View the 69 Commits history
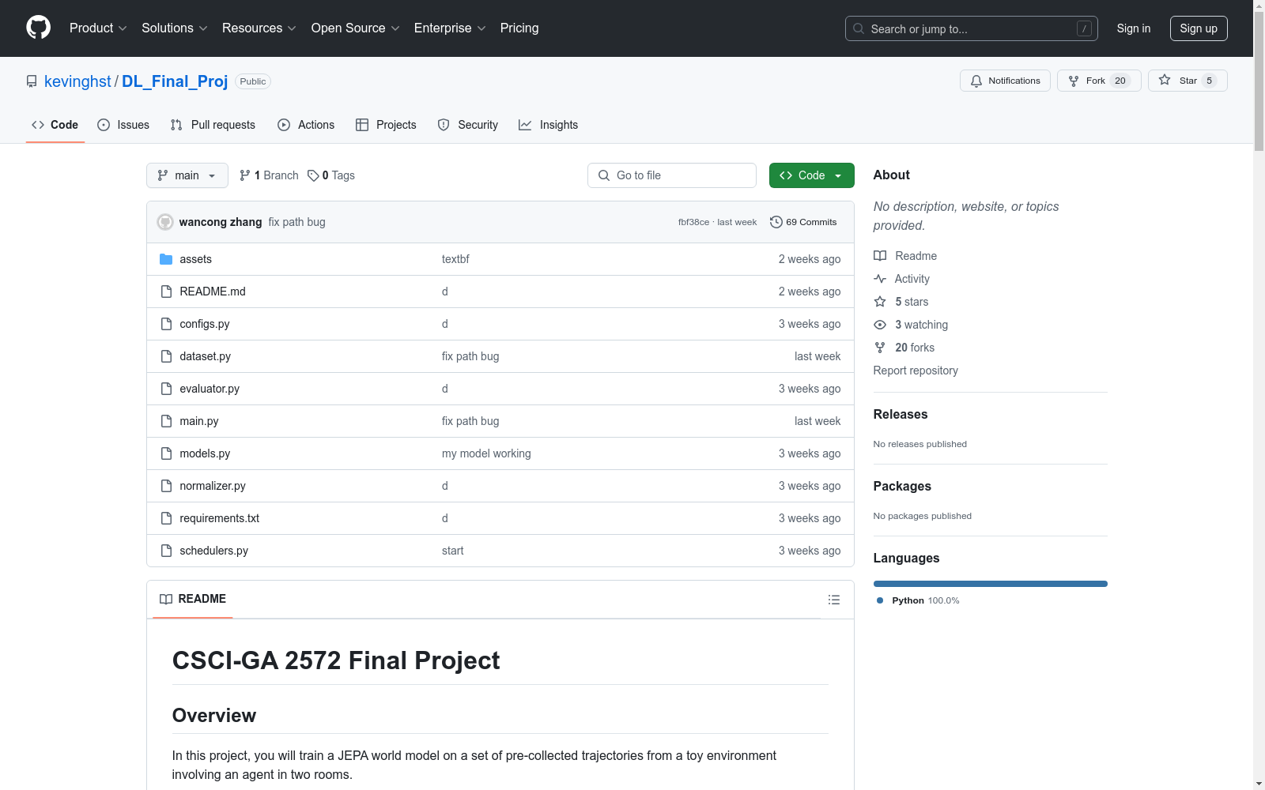This screenshot has width=1265, height=790. 803,222
